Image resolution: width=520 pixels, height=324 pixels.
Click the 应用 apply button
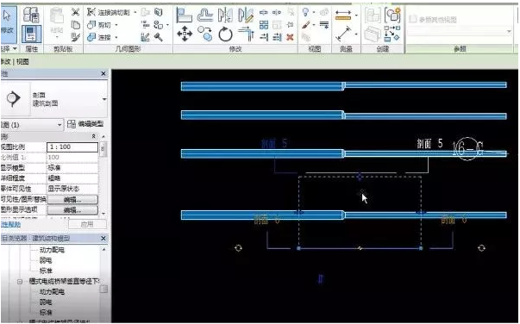87,224
